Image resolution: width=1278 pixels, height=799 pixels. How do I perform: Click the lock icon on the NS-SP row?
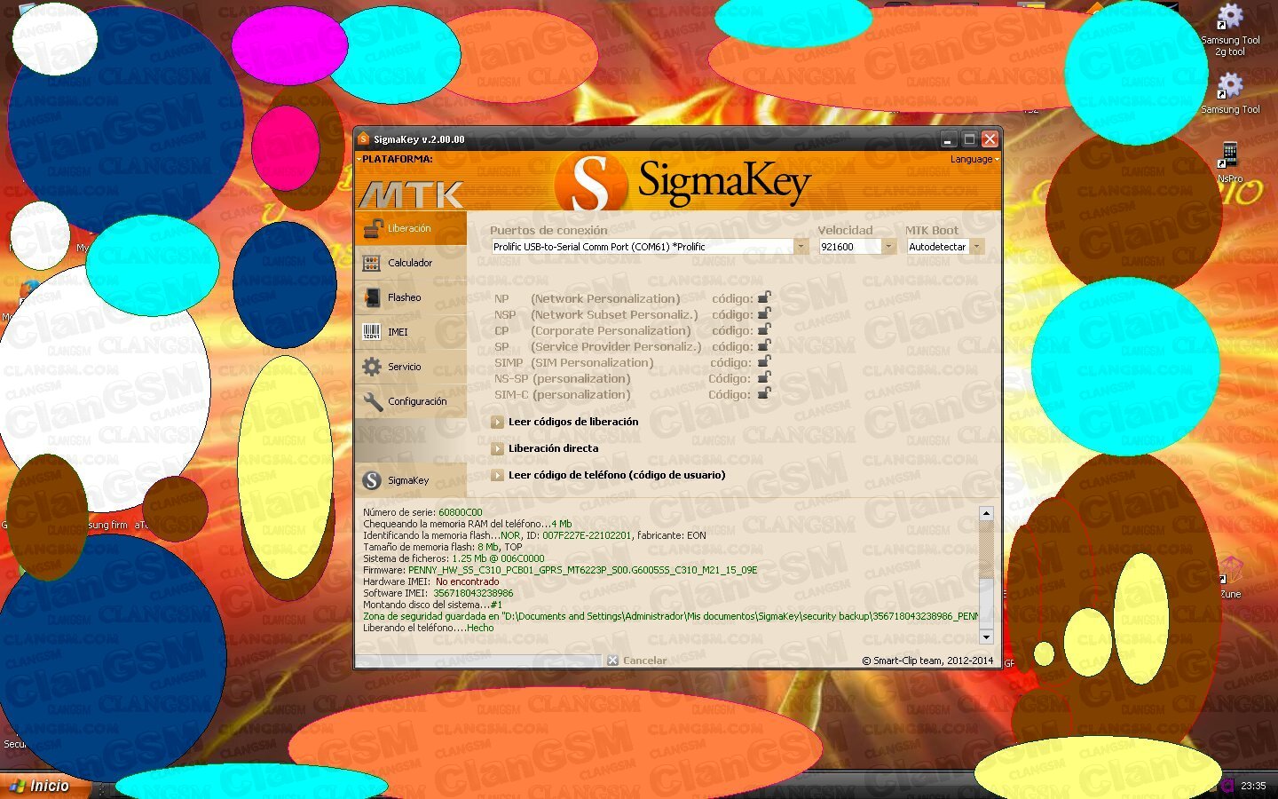pyautogui.click(x=764, y=378)
